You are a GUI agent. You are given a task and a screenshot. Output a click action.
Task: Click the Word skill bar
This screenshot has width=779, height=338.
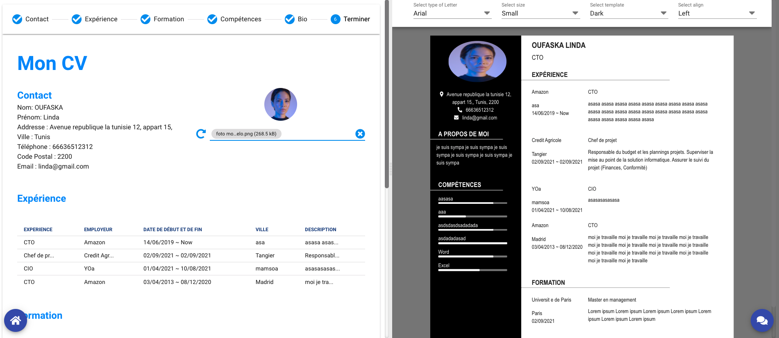point(472,257)
